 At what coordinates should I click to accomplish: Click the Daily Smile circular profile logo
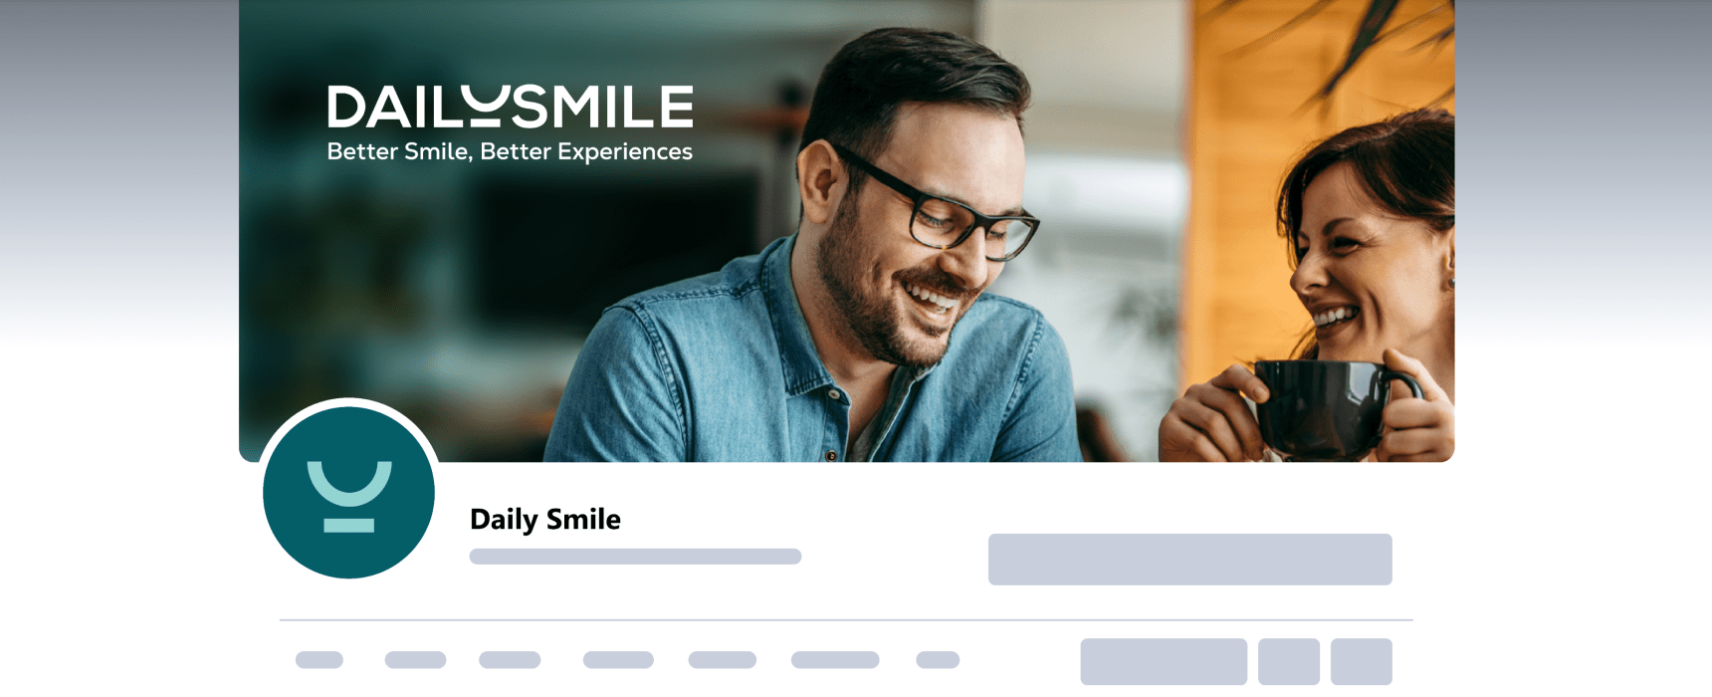pos(348,492)
